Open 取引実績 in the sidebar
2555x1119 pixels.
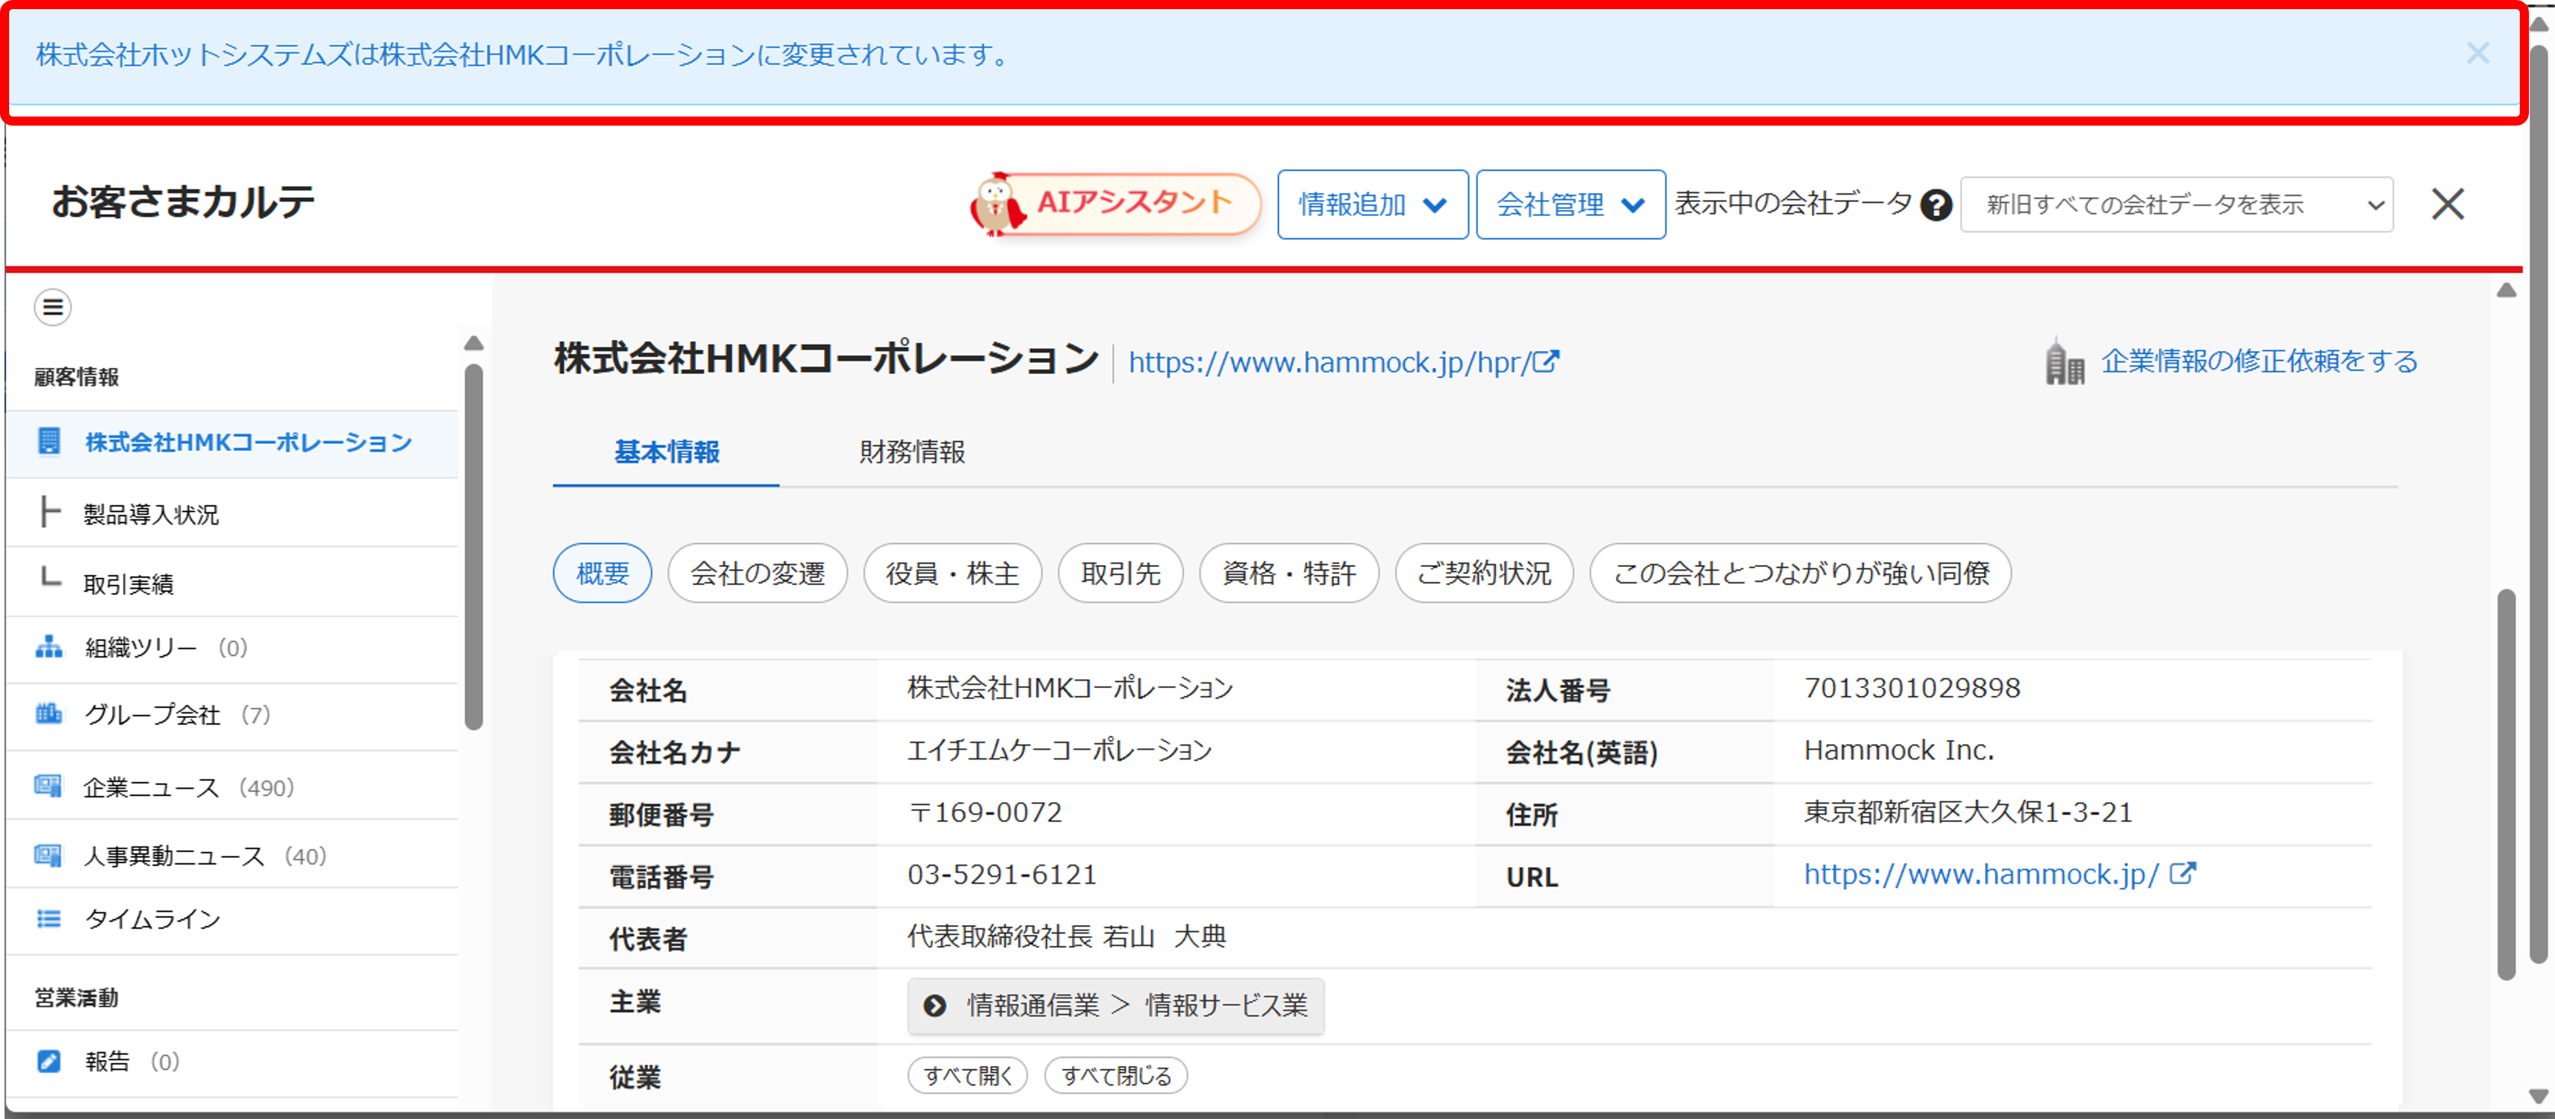pyautogui.click(x=232, y=583)
